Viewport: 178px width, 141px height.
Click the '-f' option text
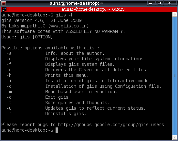pyautogui.click(x=9, y=64)
